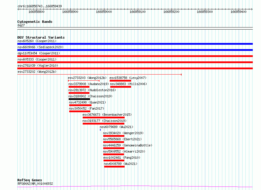
Task: Click the red bar under nsv348883
Action: pos(121,87)
